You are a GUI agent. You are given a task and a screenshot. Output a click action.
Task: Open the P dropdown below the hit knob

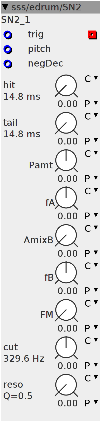91,104
